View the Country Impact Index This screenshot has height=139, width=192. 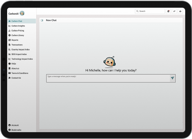(20, 50)
